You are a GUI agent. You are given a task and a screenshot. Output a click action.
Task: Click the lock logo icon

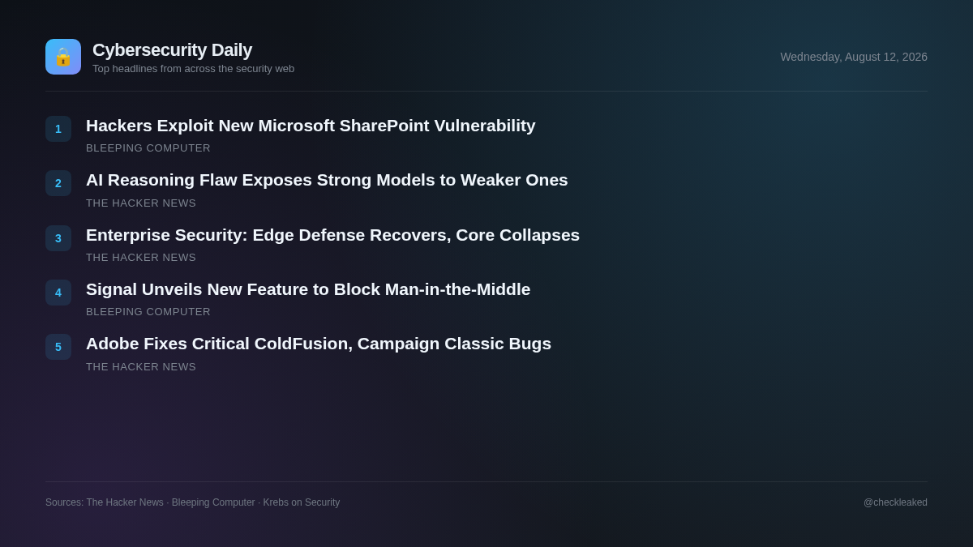(63, 57)
